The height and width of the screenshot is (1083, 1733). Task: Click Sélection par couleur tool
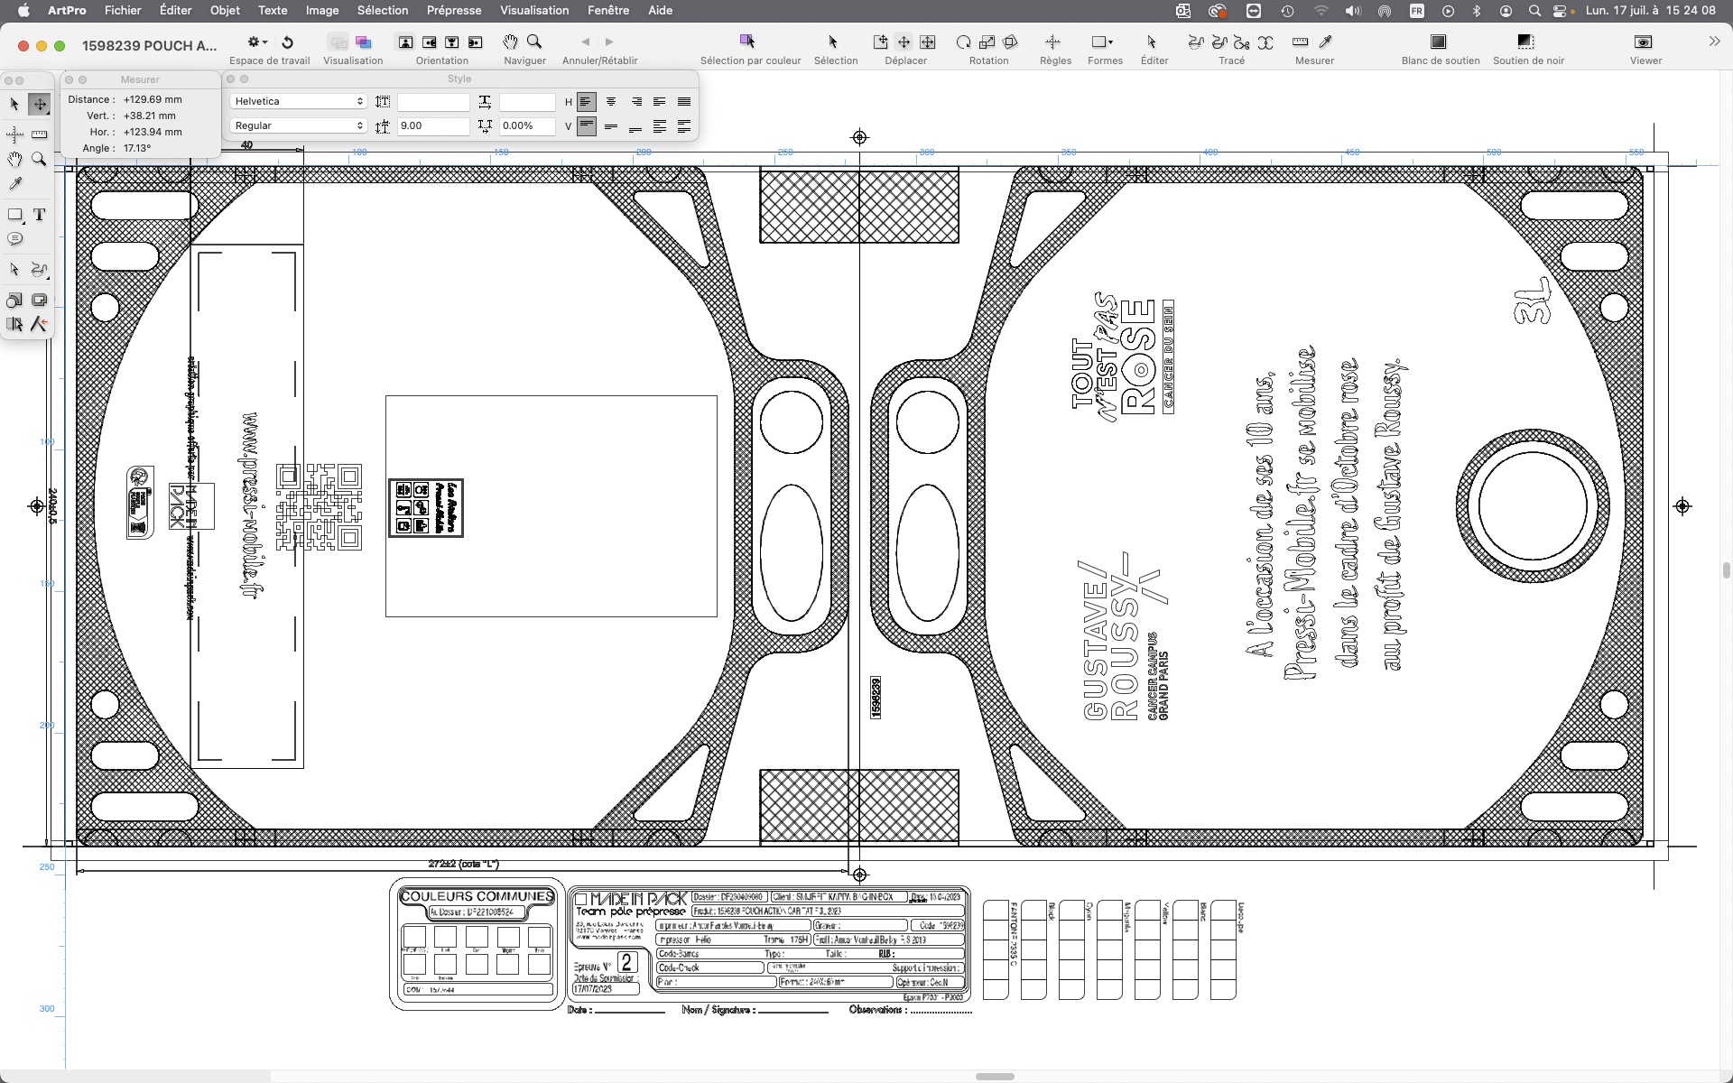(x=747, y=42)
